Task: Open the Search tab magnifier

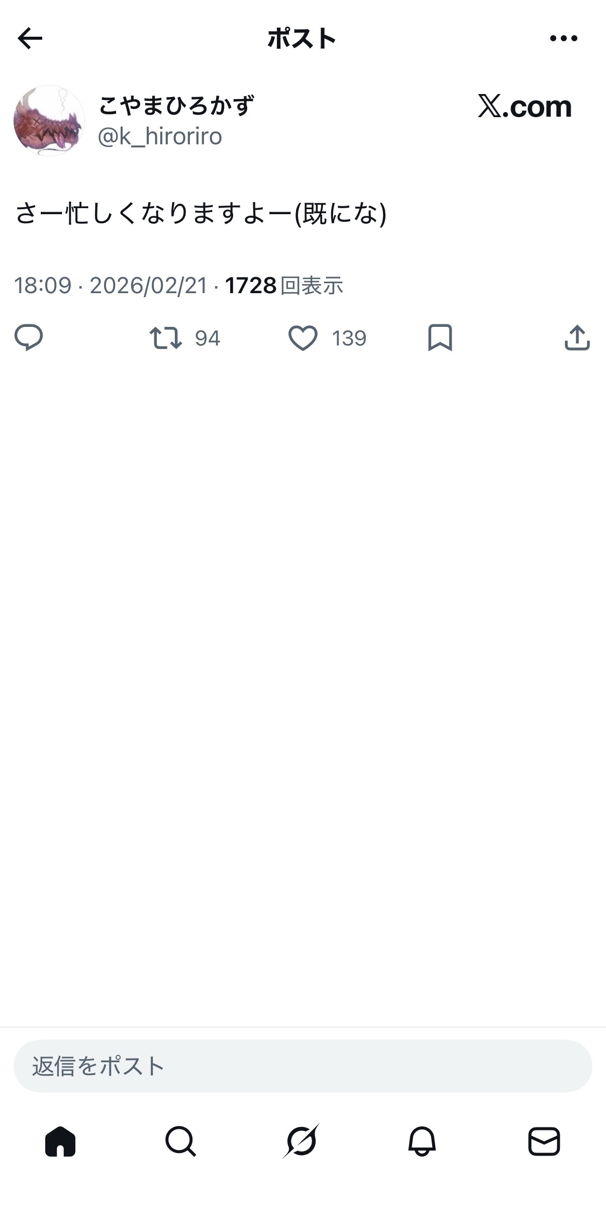Action: tap(180, 1141)
